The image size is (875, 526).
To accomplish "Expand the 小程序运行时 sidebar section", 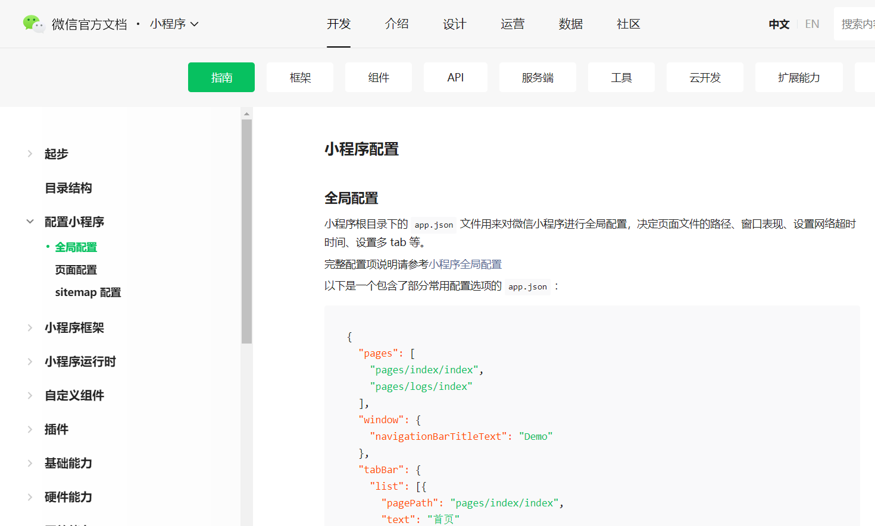I will tap(30, 361).
